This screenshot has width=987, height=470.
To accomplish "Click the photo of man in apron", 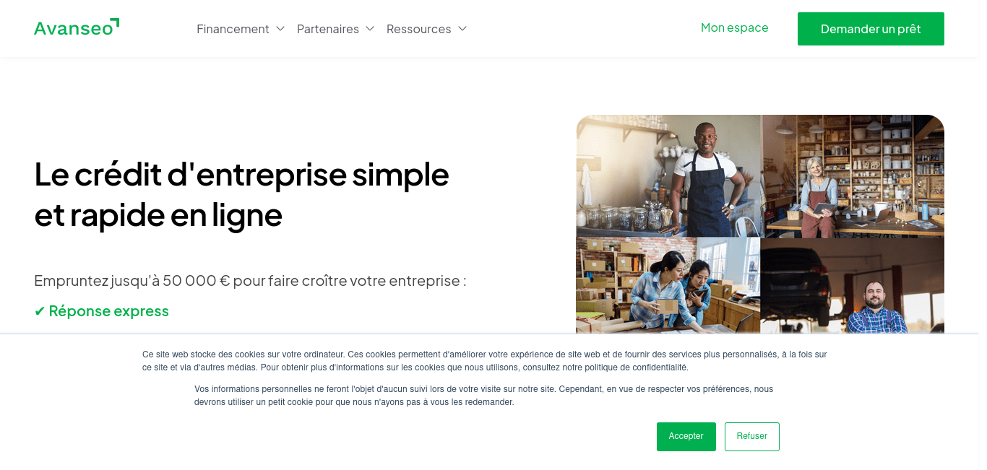I will (668, 176).
